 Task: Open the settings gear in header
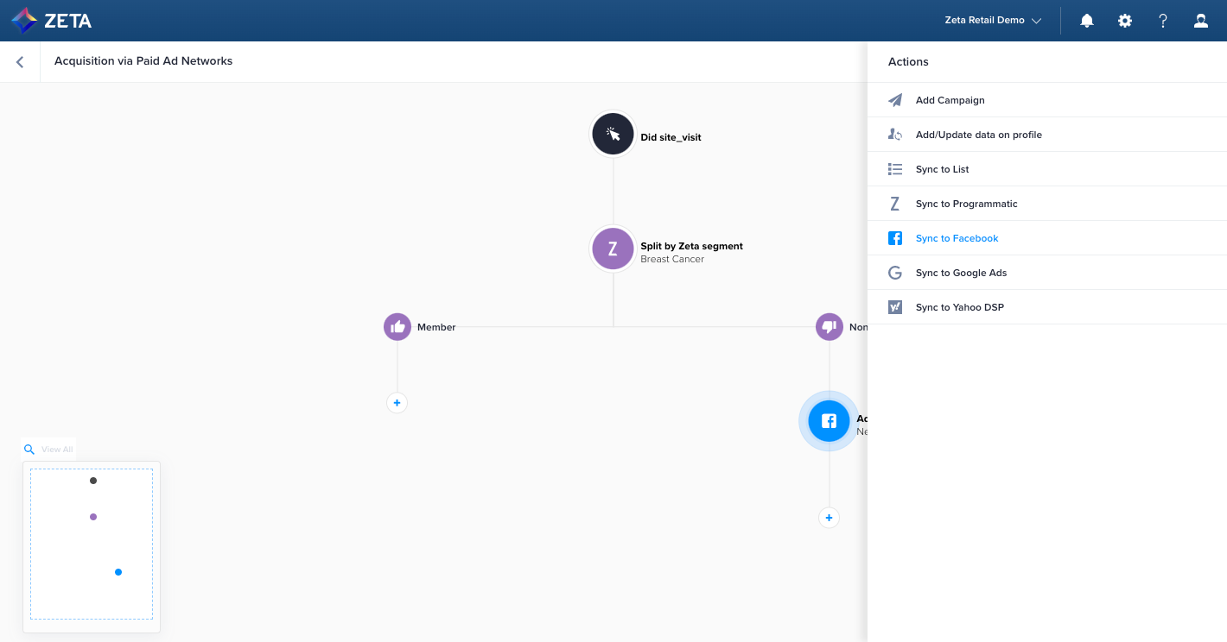point(1125,21)
